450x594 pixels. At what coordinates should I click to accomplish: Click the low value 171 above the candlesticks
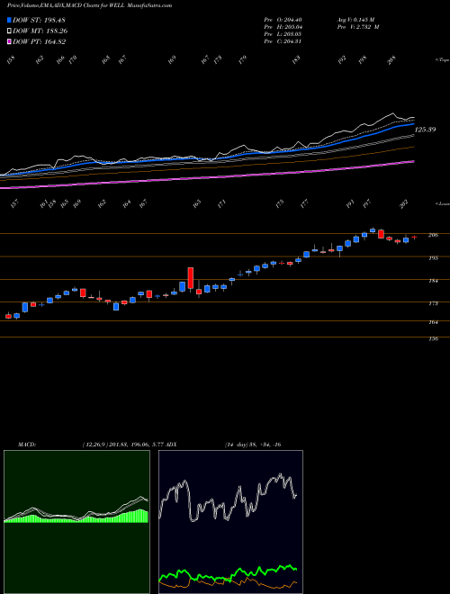221,203
